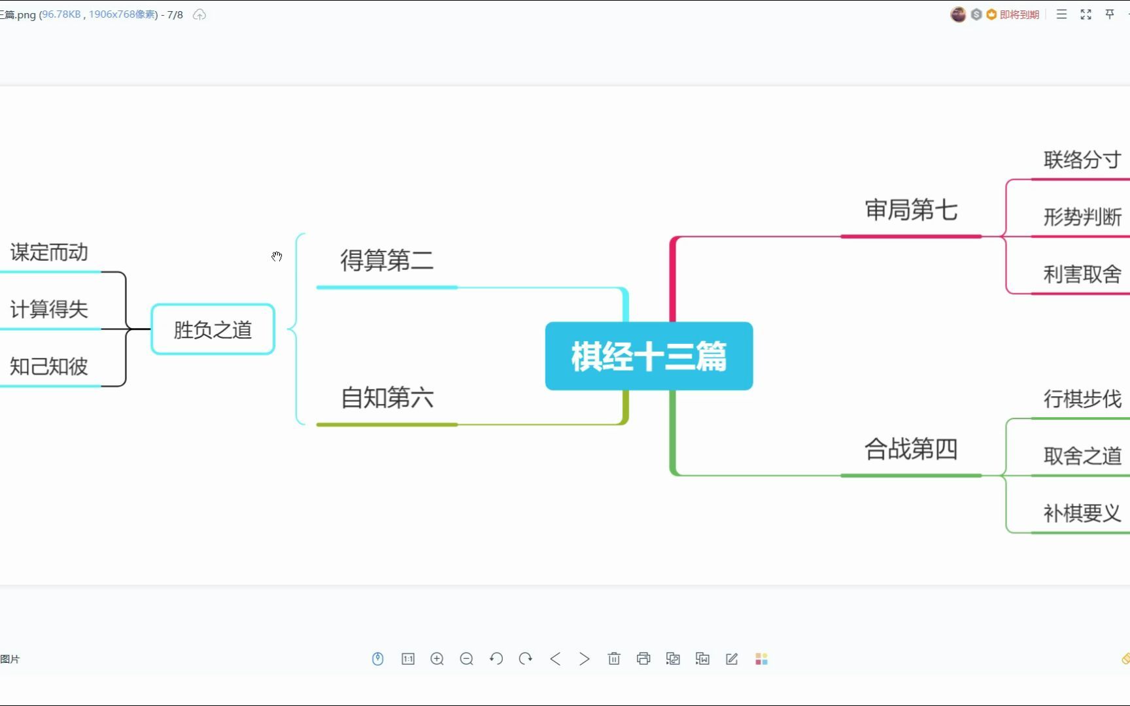This screenshot has width=1130, height=706.
Task: Click the gray S hexagon badge
Action: pos(976,14)
